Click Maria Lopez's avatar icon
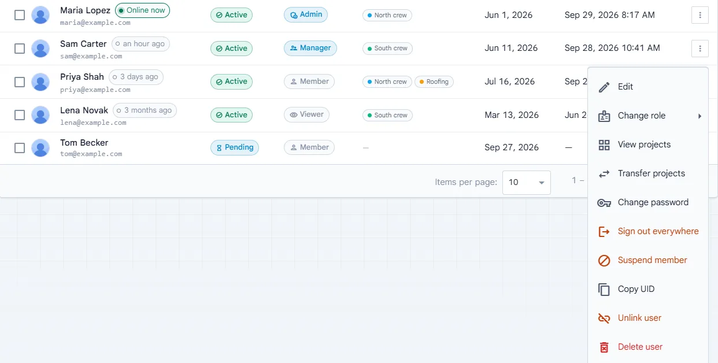 click(40, 15)
